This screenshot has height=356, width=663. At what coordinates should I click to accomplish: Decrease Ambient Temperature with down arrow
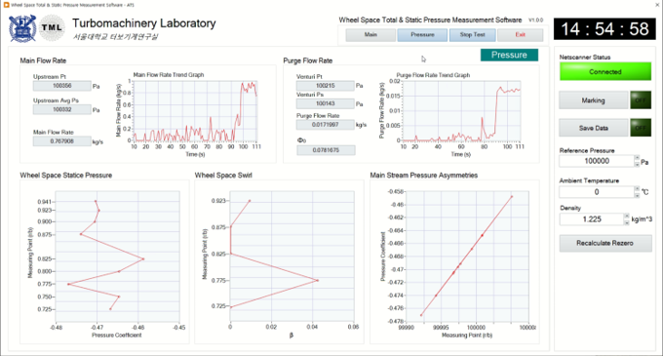[638, 195]
